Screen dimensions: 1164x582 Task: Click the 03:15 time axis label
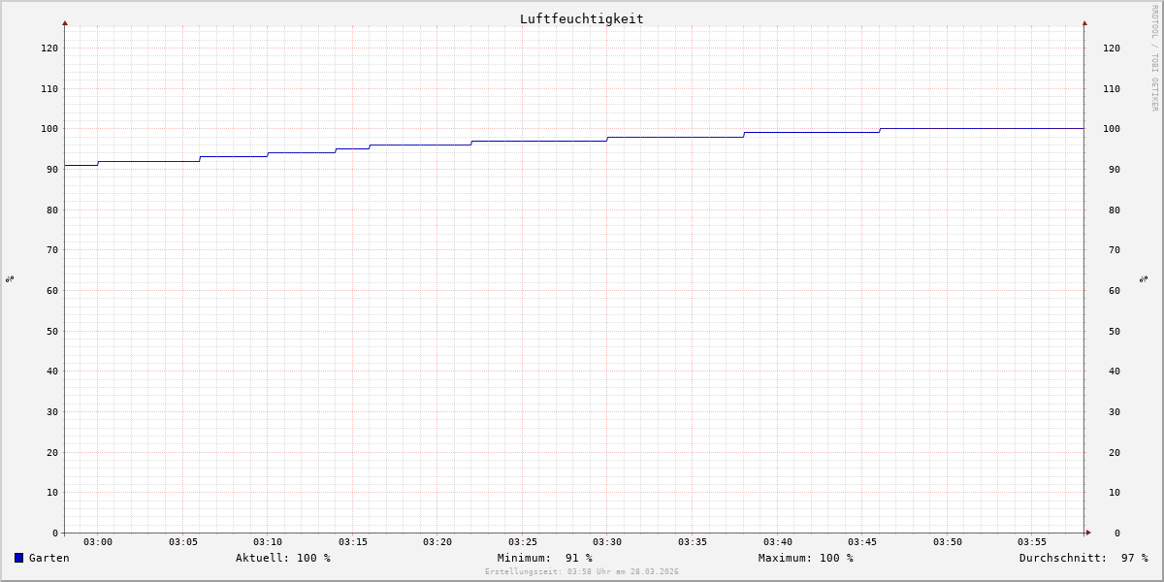pos(353,541)
